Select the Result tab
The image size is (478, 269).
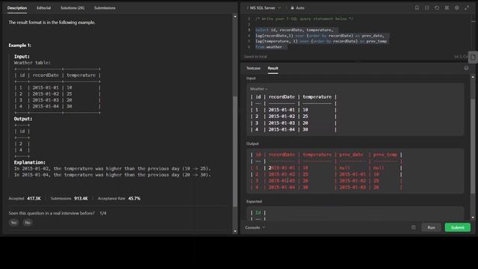(x=273, y=68)
